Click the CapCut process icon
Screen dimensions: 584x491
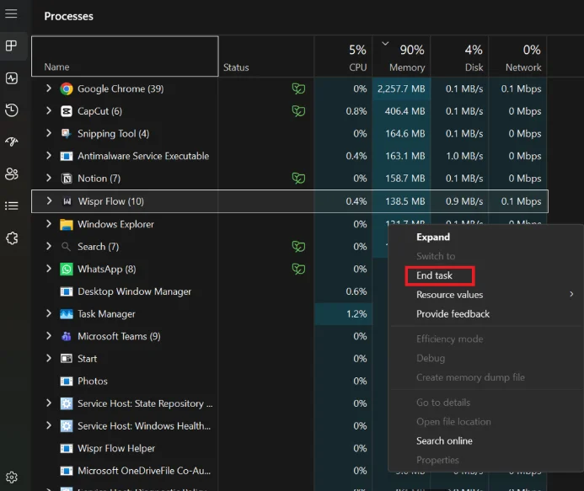click(67, 111)
